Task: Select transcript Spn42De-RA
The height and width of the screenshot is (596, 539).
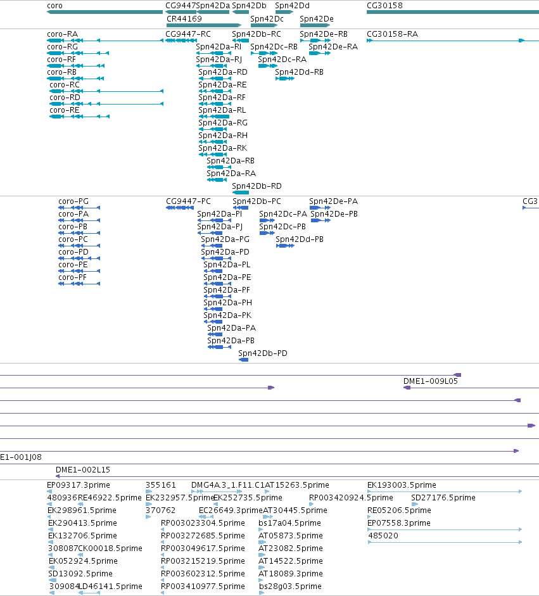Action: [x=320, y=53]
